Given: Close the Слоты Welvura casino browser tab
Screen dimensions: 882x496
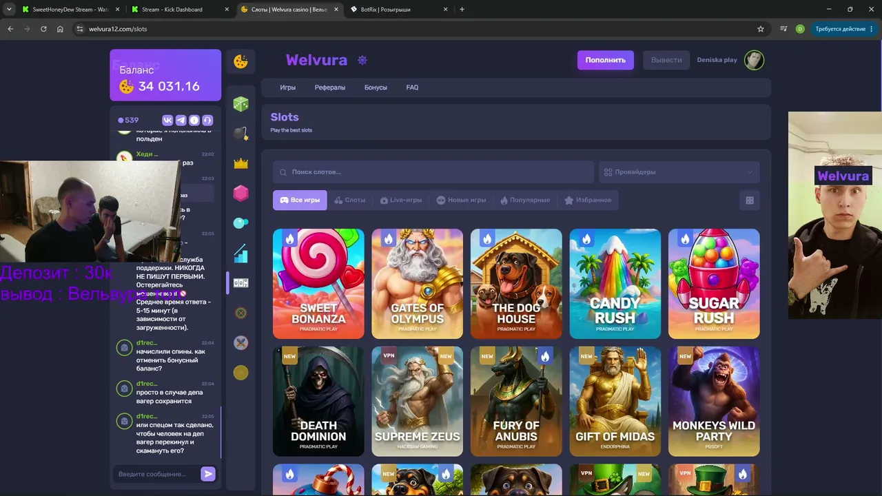Looking at the screenshot, I should click(336, 10).
